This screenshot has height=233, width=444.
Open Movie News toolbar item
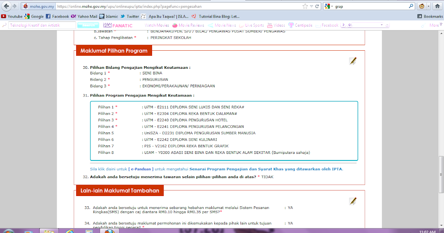click(x=222, y=25)
